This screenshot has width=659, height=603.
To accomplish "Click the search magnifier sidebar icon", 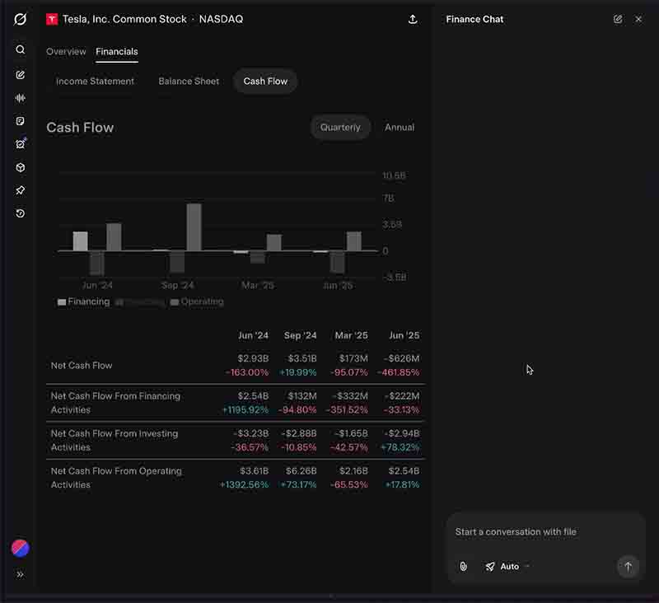I will pyautogui.click(x=20, y=49).
